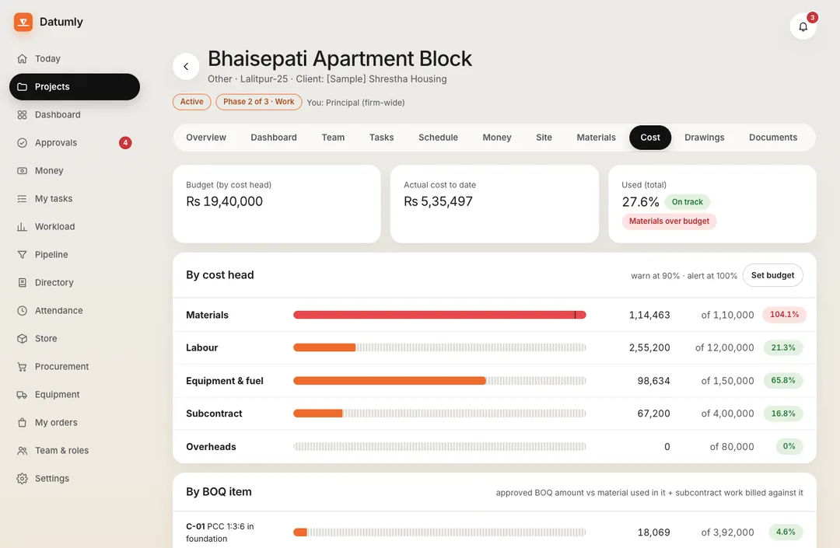Click the 16.8% Subcontract badge
Image resolution: width=840 pixels, height=548 pixels.
click(782, 414)
